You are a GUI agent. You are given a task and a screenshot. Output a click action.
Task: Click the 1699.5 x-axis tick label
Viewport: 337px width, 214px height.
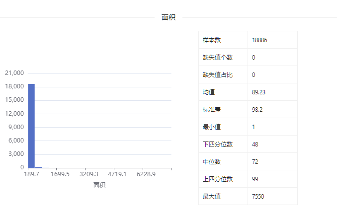click(60, 174)
